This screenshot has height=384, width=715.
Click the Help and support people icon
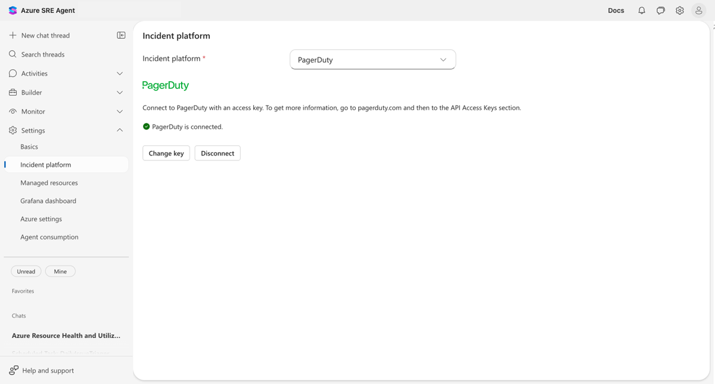(x=14, y=370)
